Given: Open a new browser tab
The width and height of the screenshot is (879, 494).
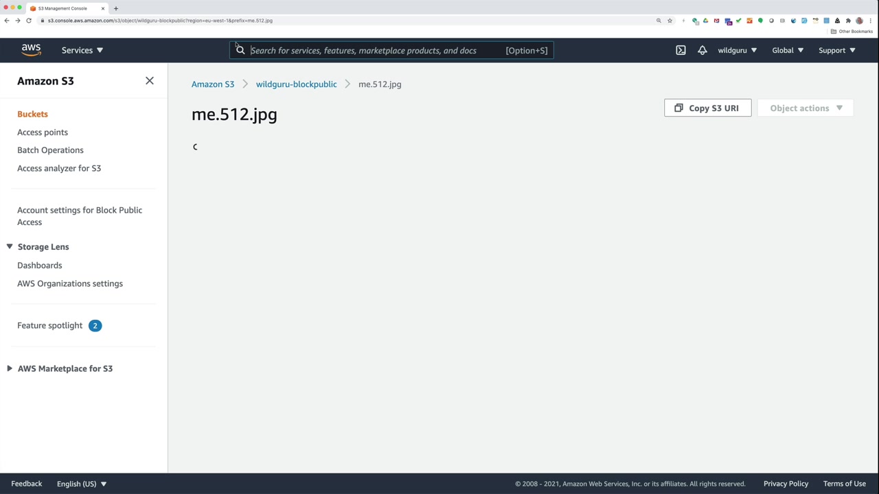Looking at the screenshot, I should 116,8.
